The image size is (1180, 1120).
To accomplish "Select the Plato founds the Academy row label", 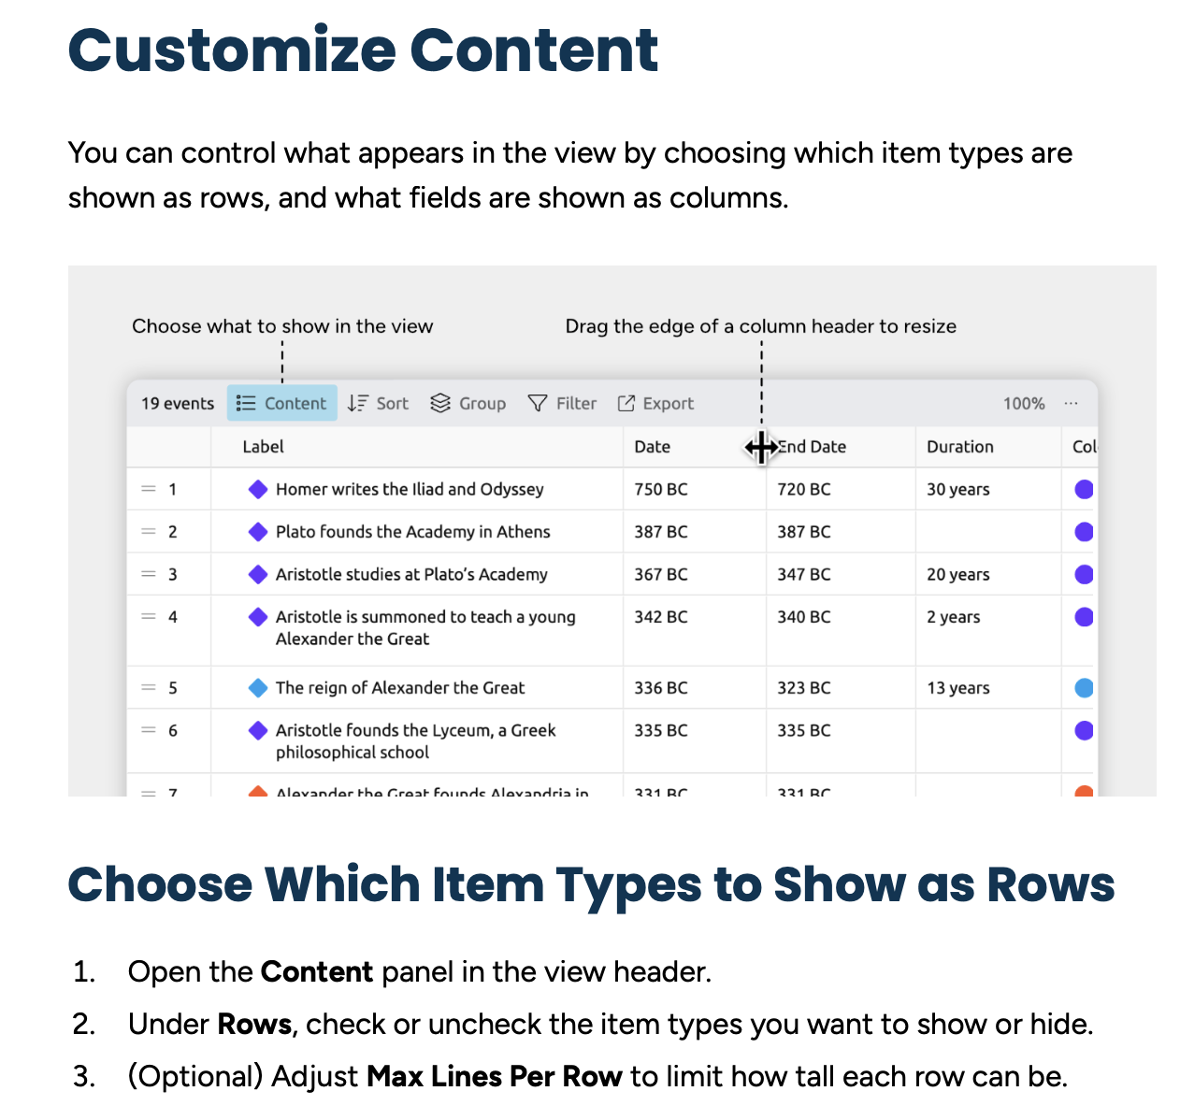I will (x=412, y=532).
